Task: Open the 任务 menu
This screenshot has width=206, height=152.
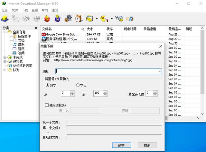Action: tap(5, 10)
